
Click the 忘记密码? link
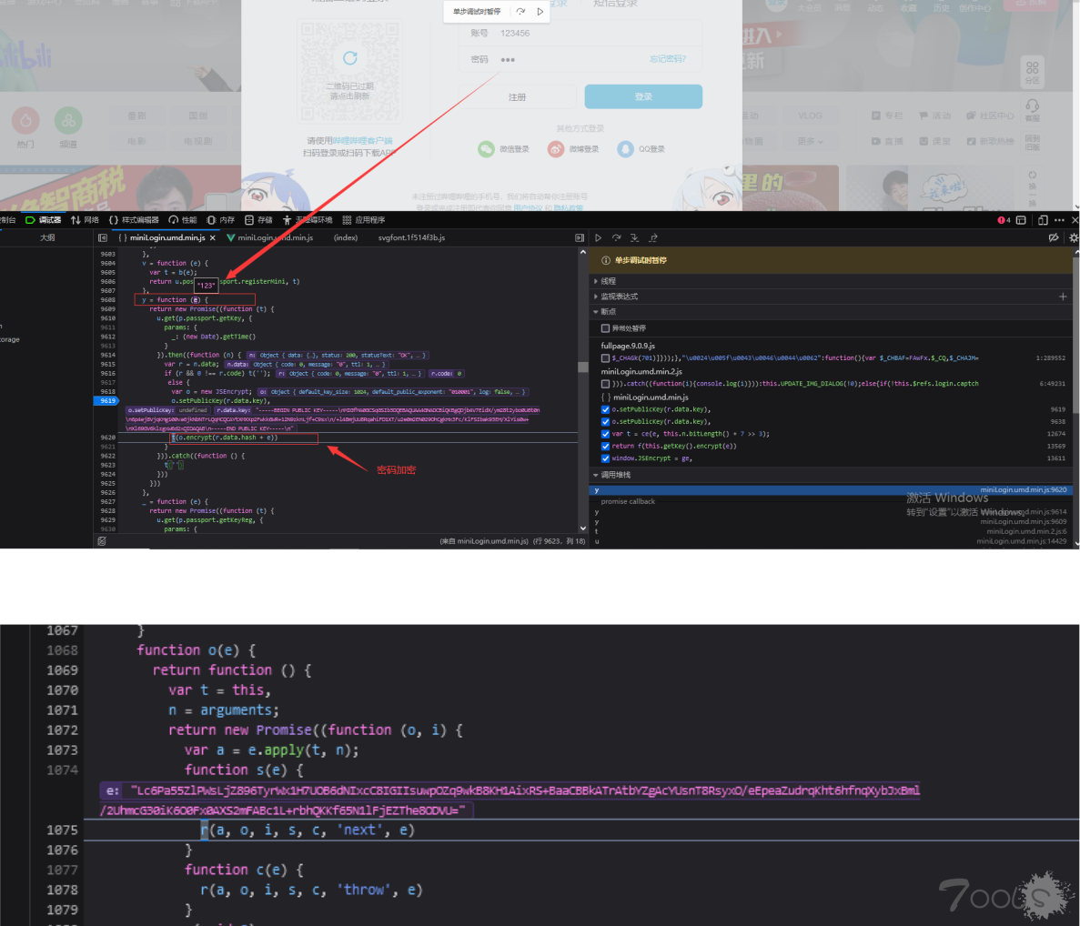click(x=667, y=59)
